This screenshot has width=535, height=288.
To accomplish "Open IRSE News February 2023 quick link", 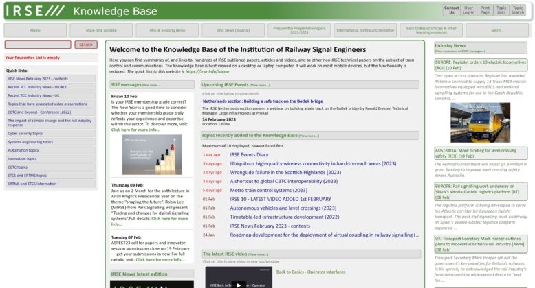I will (50, 79).
